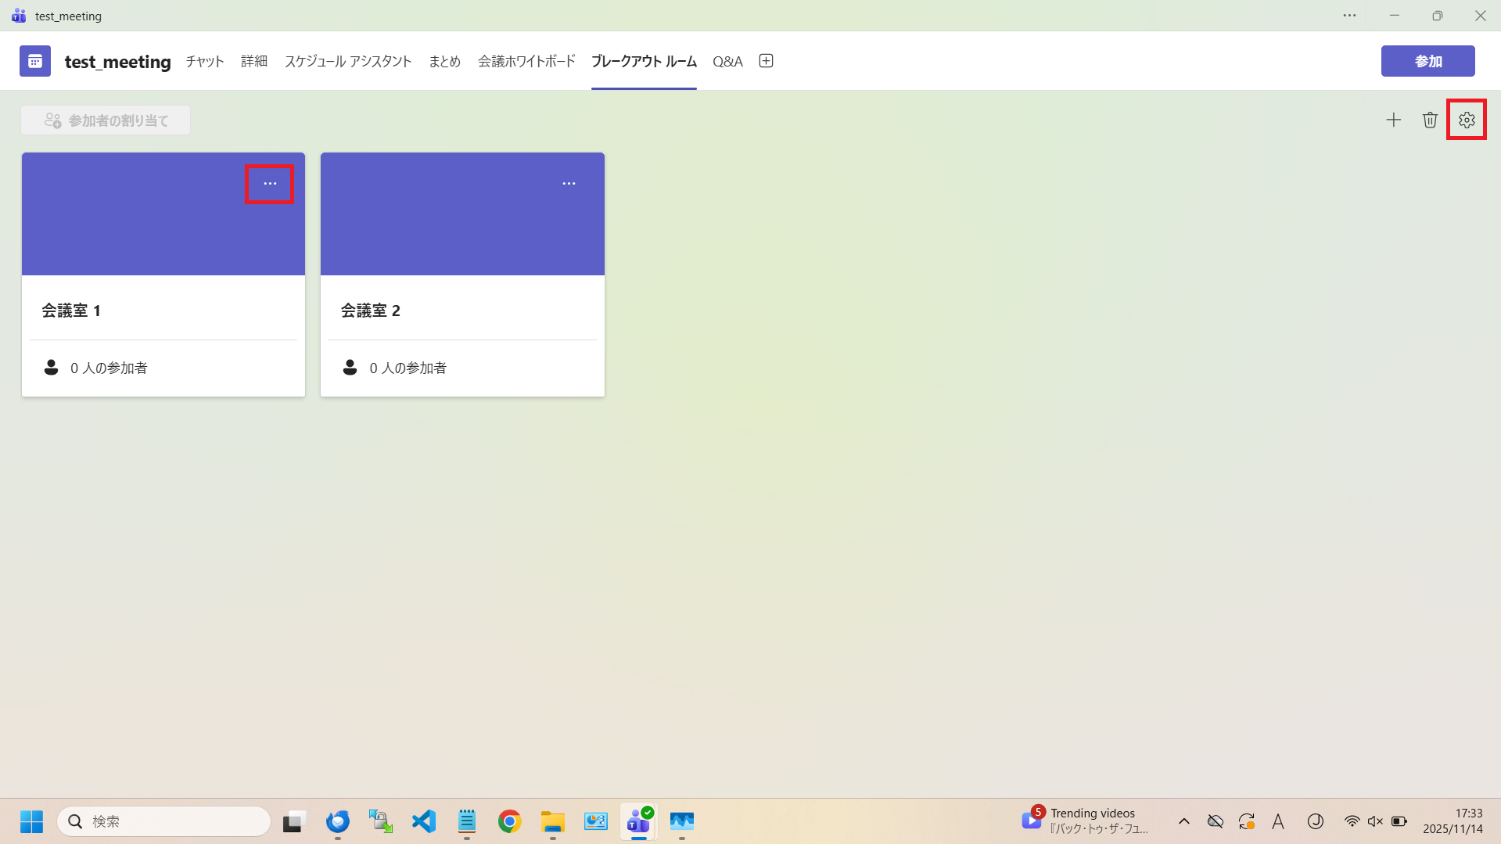The width and height of the screenshot is (1501, 844).
Task: Open breakout room settings gear icon
Action: pos(1466,120)
